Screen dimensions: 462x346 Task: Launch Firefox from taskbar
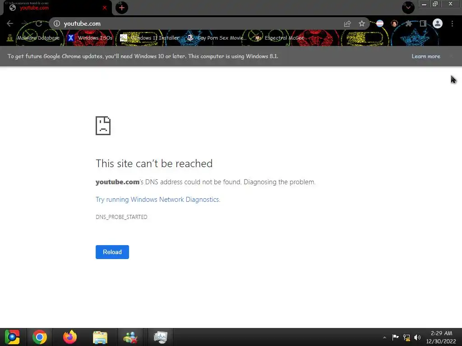70,337
